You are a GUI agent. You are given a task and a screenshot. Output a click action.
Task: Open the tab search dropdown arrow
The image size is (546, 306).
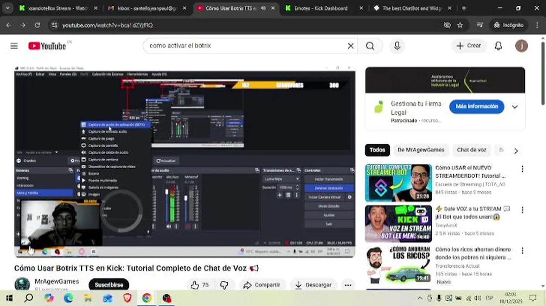(9, 8)
